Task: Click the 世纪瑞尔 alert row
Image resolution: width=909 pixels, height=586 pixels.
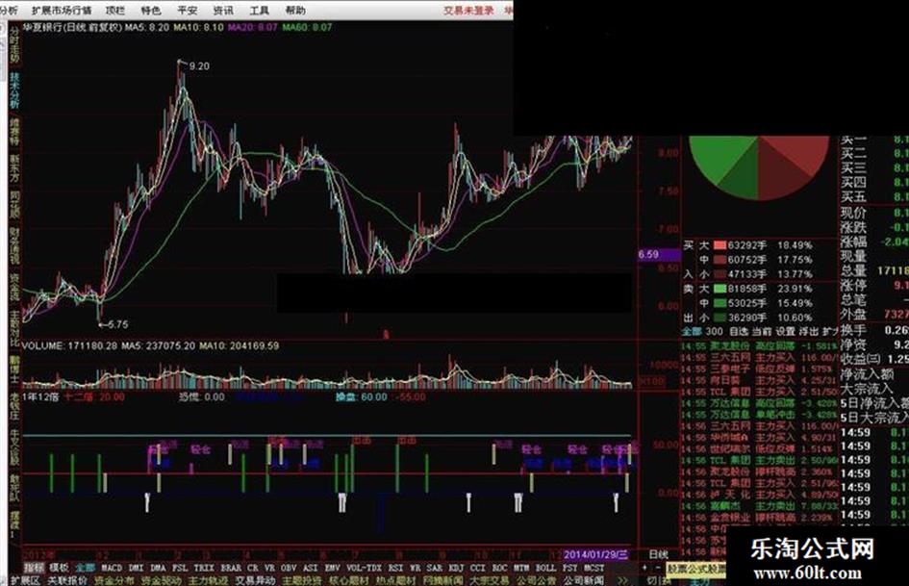Action: 760,449
